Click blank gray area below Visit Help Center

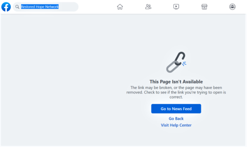click(176, 137)
